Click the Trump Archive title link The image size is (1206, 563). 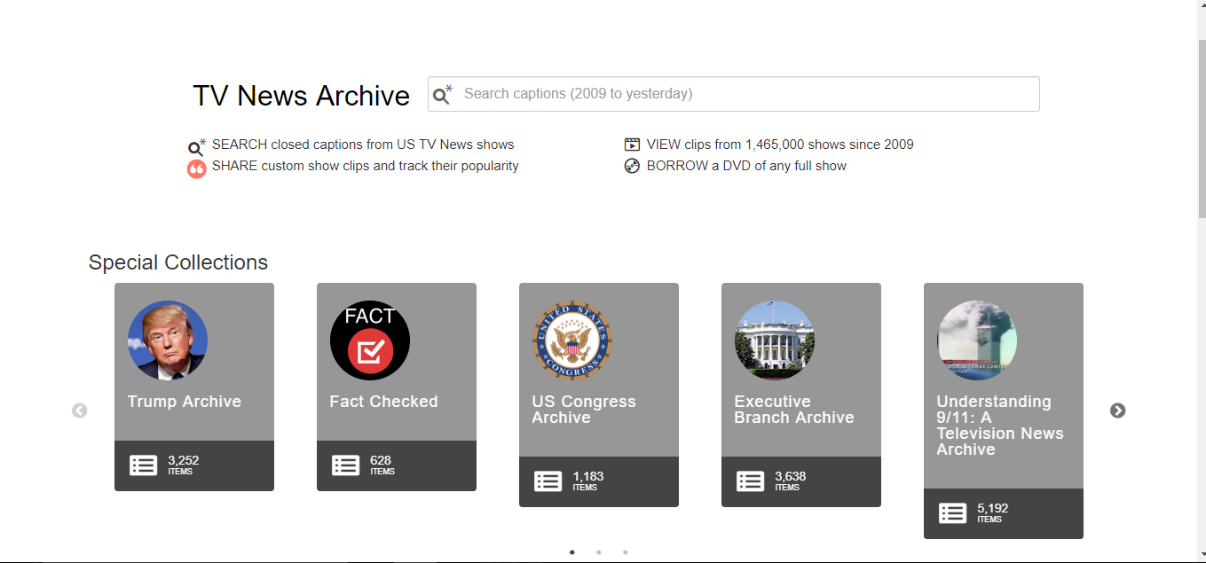[185, 402]
